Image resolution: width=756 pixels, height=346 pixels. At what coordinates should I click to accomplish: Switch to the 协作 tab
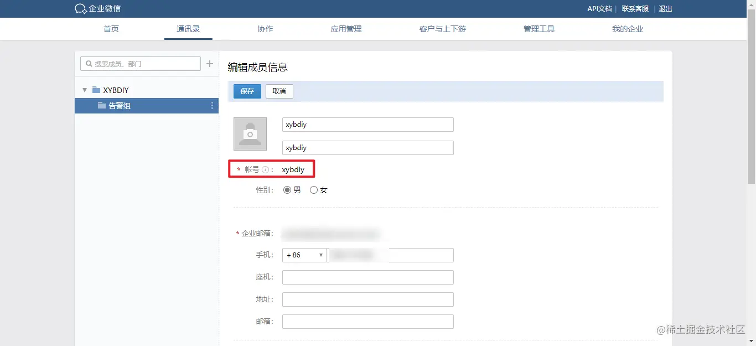point(266,29)
